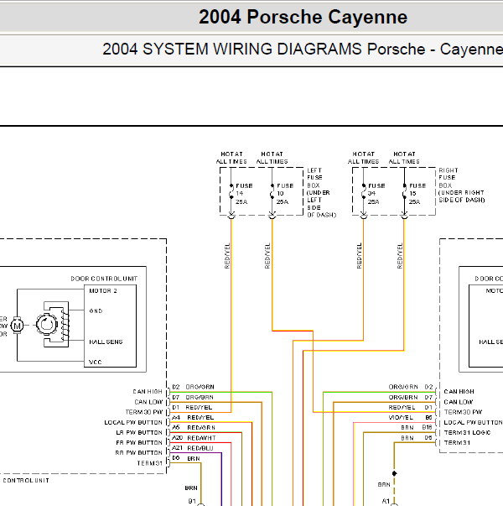Click the 'LEFT FUSE BOX' location label
This screenshot has height=506, width=503.
(x=320, y=192)
